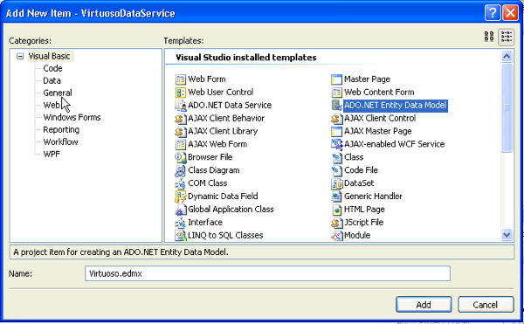Click the Cancel button

point(486,305)
